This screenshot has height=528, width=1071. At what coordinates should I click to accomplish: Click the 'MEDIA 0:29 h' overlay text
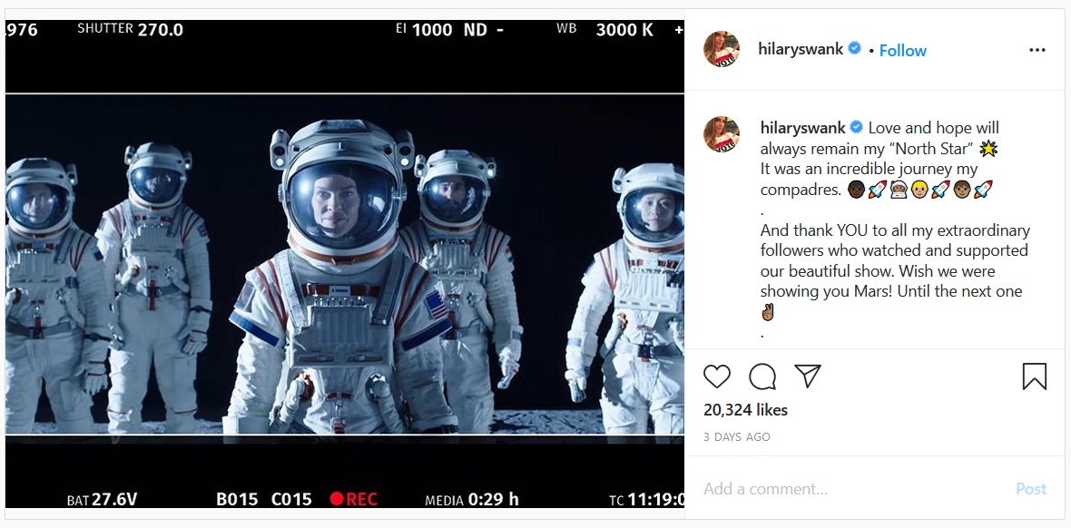(472, 500)
